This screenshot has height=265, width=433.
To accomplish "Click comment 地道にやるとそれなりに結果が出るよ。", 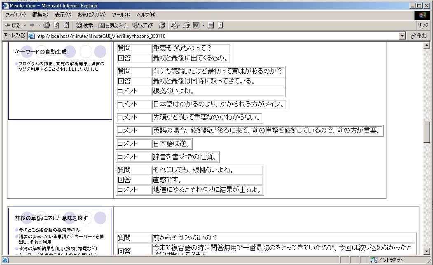I will (x=207, y=190).
